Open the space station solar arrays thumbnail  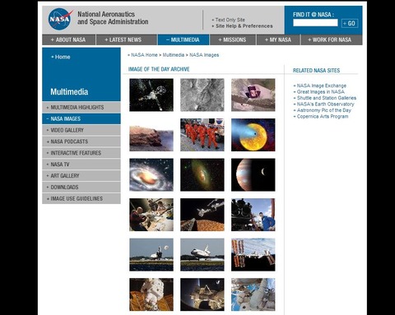click(x=253, y=255)
